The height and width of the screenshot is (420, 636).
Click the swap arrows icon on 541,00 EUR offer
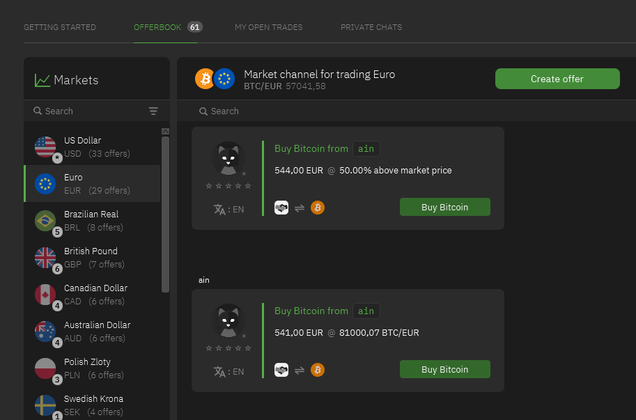tap(300, 370)
